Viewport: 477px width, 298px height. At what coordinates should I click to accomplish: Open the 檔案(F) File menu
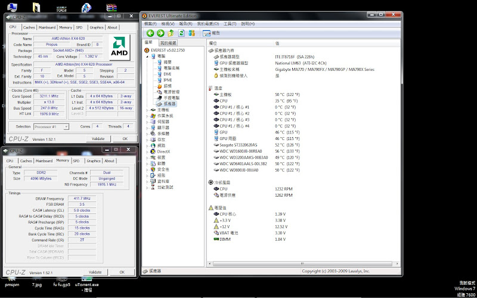coord(151,24)
